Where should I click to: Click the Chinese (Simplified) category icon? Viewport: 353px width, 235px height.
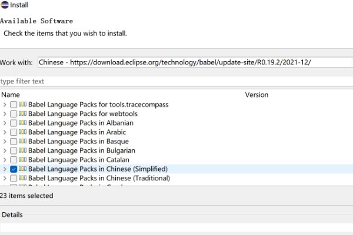[22, 169]
